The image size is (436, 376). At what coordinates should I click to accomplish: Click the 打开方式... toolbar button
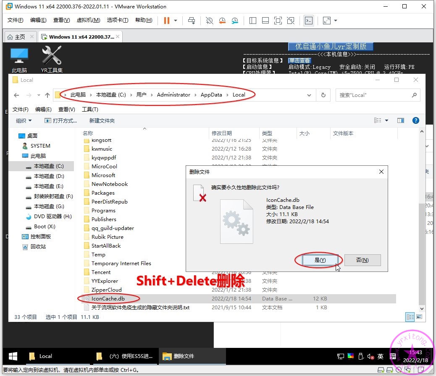pos(60,120)
